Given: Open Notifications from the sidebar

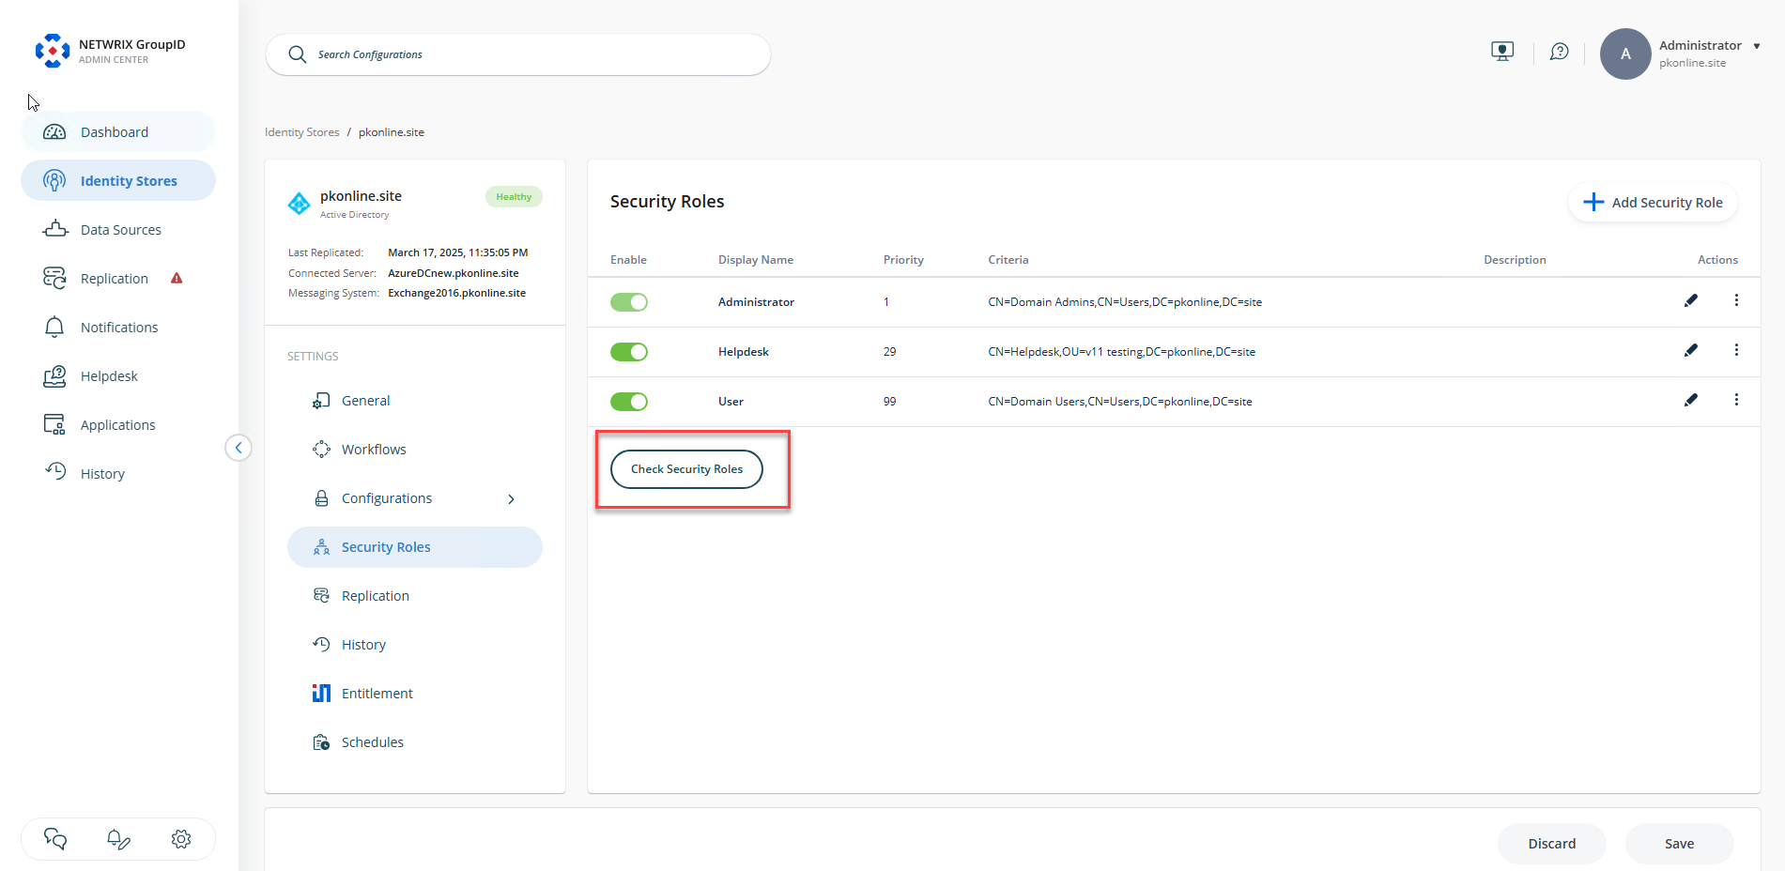Looking at the screenshot, I should (x=118, y=327).
